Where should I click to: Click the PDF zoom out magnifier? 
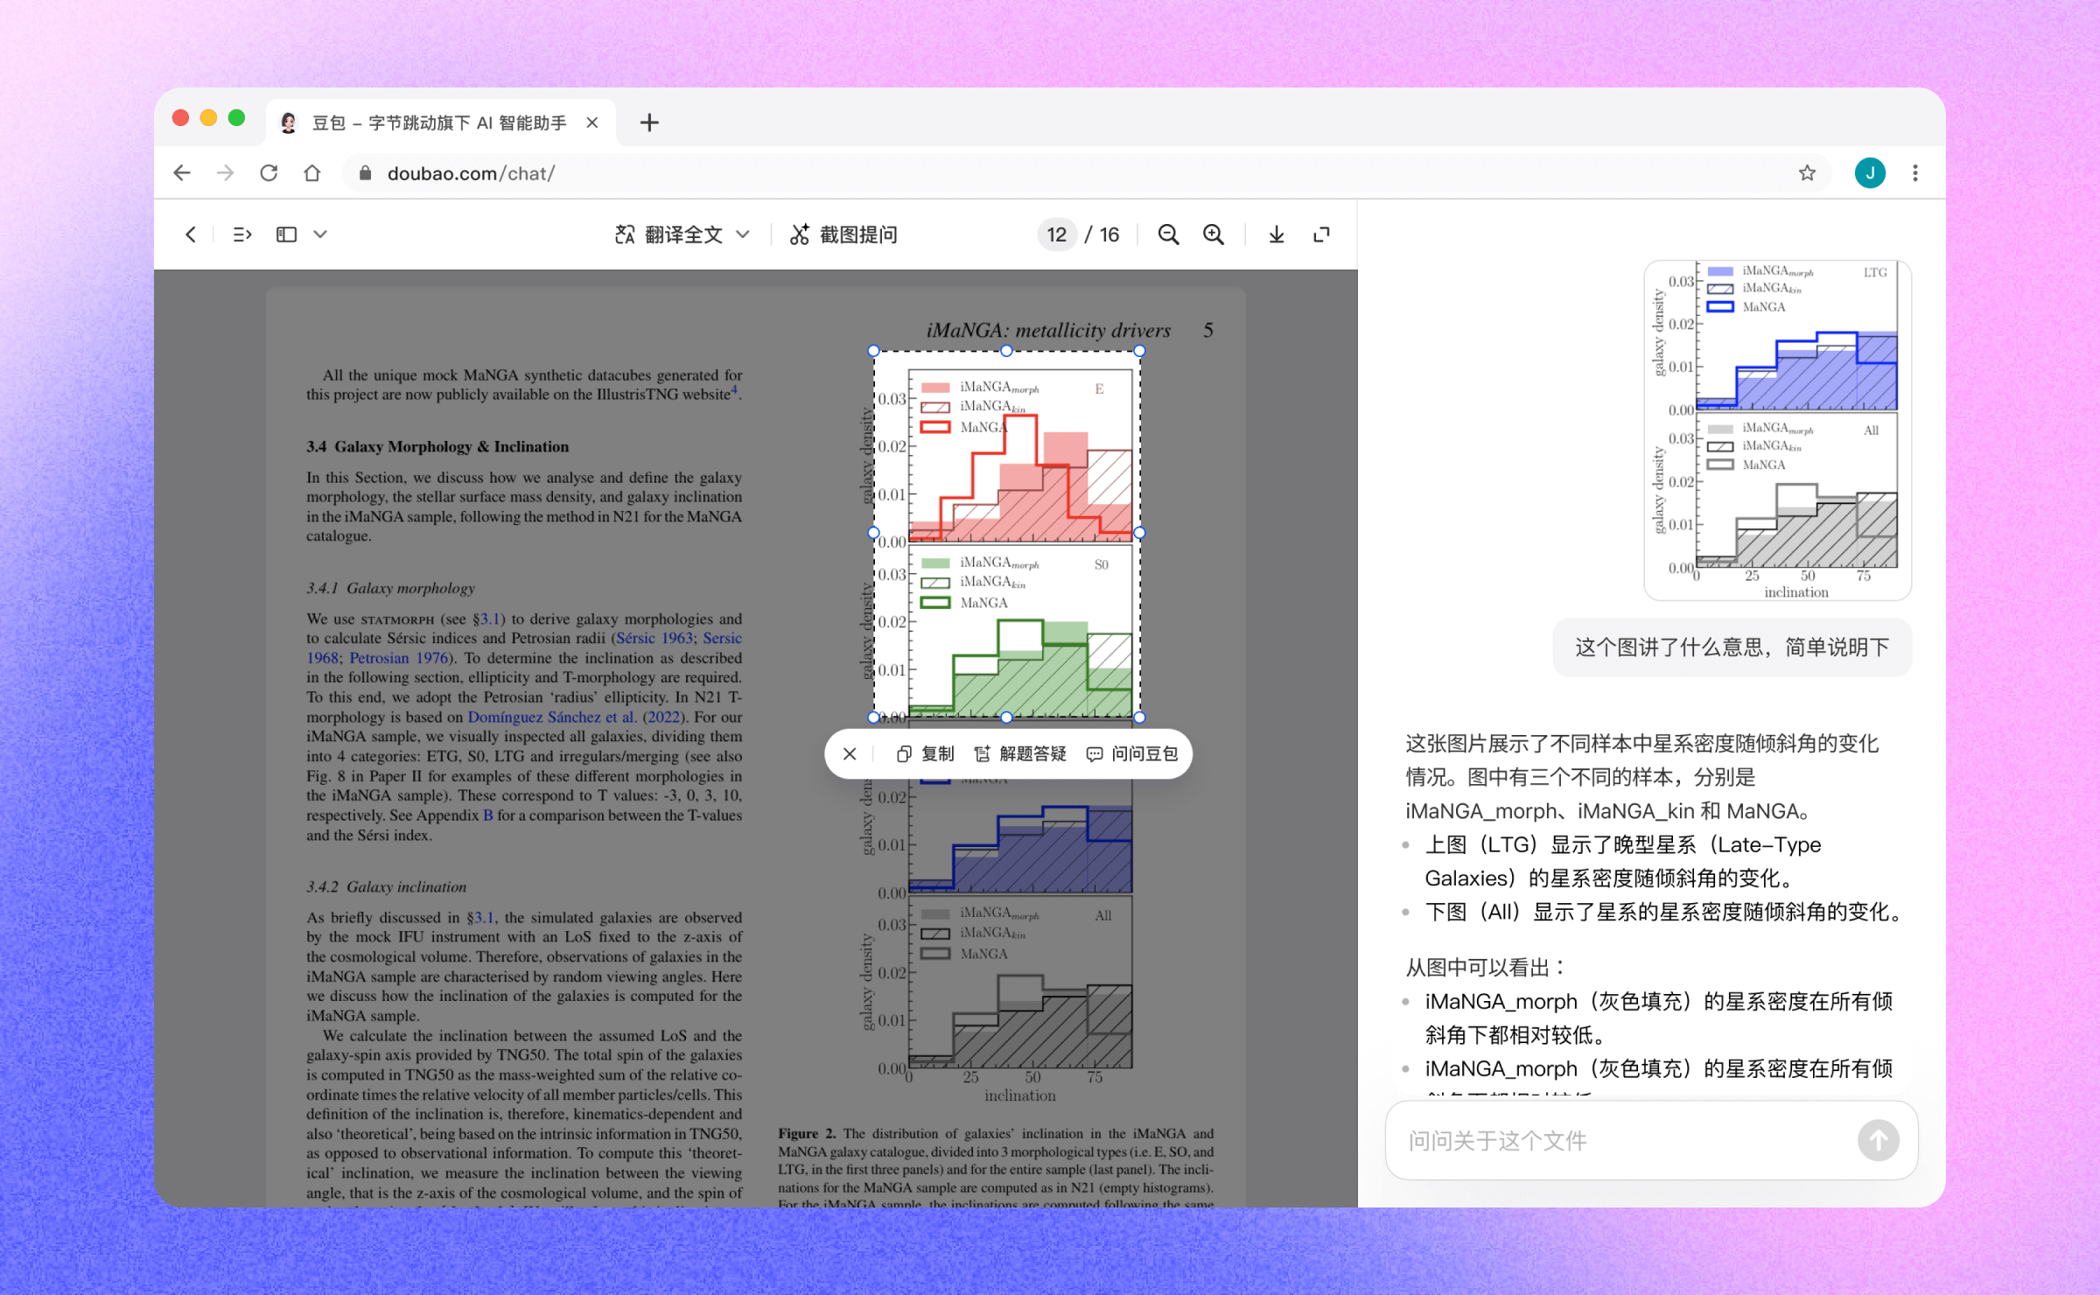[x=1168, y=234]
